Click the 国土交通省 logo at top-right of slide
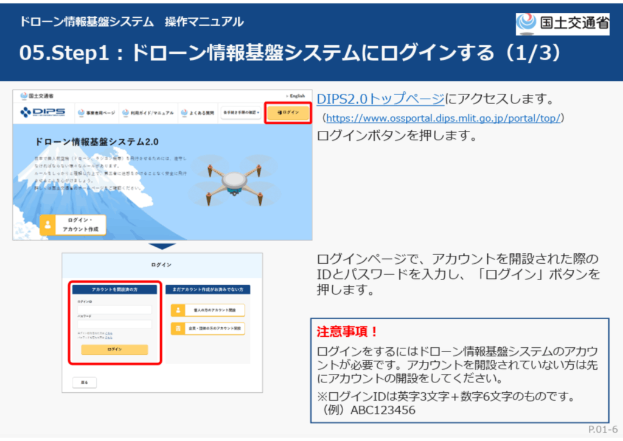Screen dimensions: 623x441 tap(562, 23)
